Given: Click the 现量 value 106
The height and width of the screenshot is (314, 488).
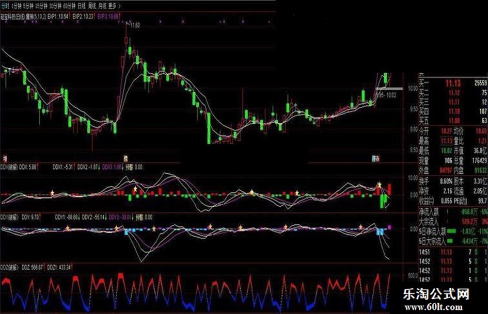Looking at the screenshot, I should pos(448,160).
